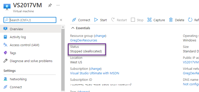Click the Overview monitor icon in the sidebar

pyautogui.click(x=6, y=29)
